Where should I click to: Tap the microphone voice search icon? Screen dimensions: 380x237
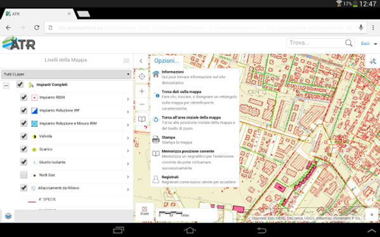361,28
